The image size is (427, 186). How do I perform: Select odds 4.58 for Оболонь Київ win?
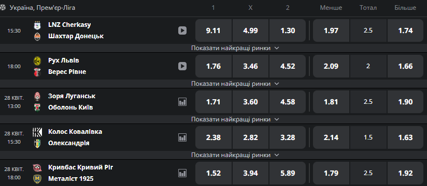pyautogui.click(x=288, y=102)
